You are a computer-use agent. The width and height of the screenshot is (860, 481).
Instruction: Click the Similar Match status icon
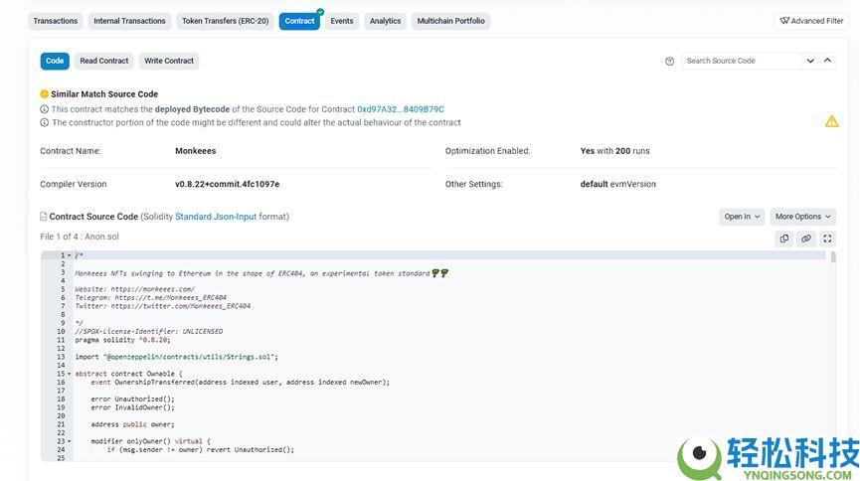[x=45, y=93]
